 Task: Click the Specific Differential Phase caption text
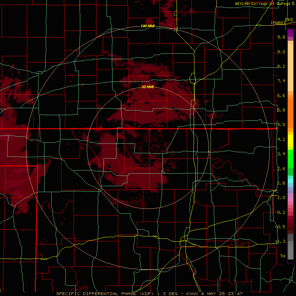150,294
